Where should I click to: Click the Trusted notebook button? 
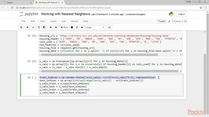pos(161,21)
